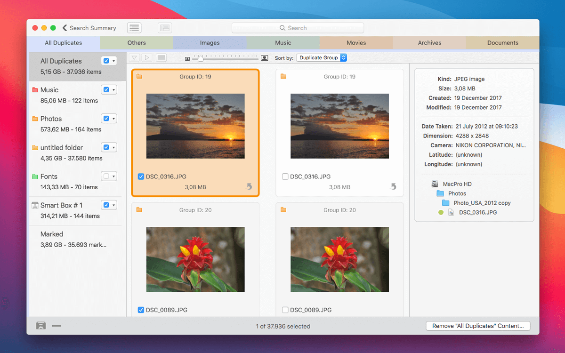This screenshot has height=353, width=565.
Task: Open the Music tab
Action: [283, 43]
